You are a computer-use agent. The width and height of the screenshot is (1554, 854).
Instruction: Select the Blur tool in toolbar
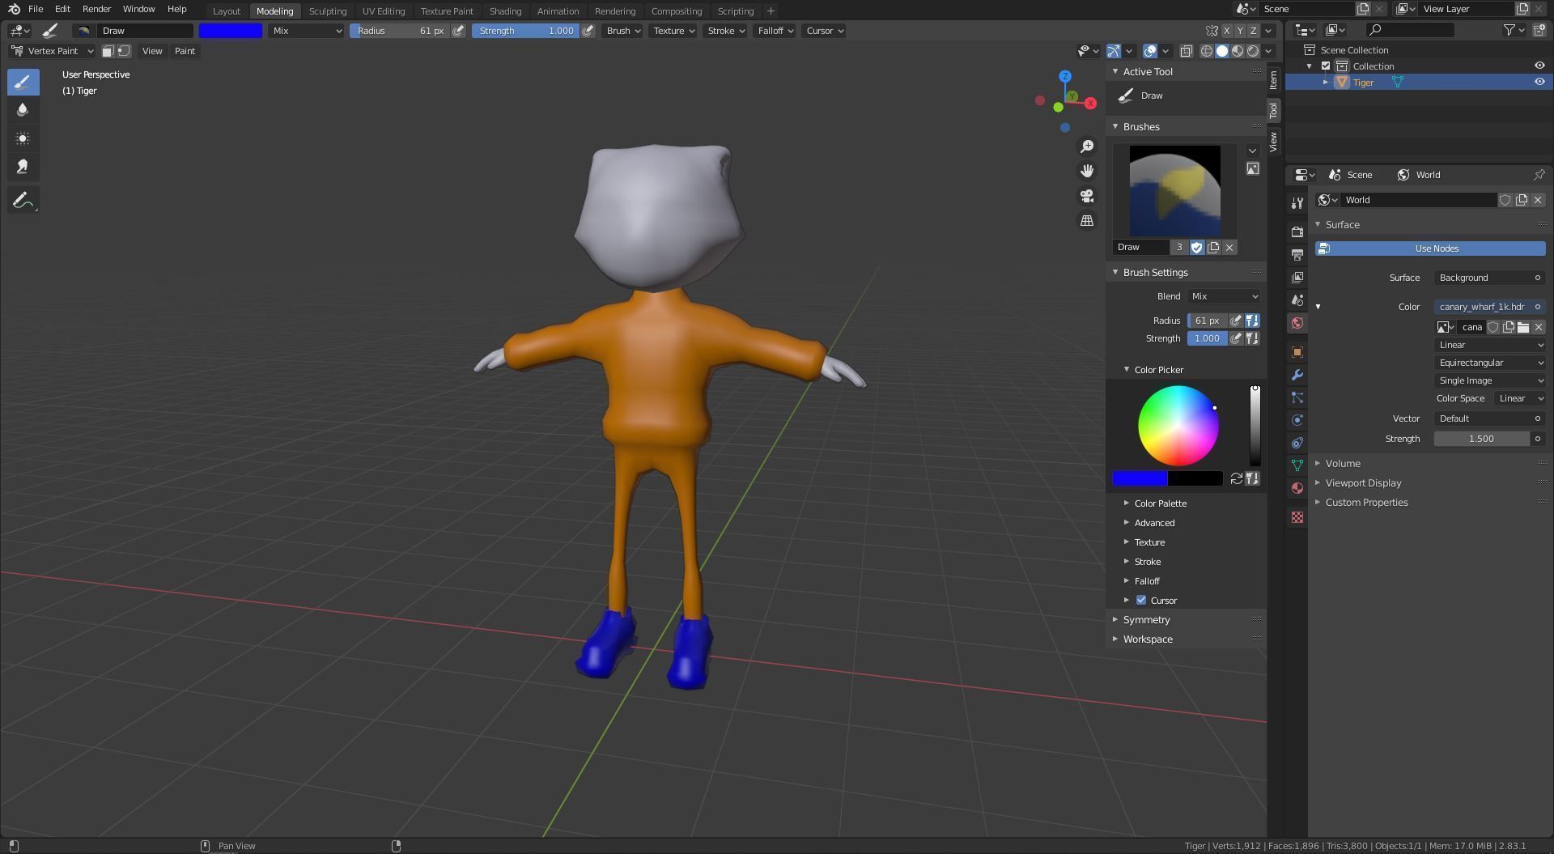[23, 110]
